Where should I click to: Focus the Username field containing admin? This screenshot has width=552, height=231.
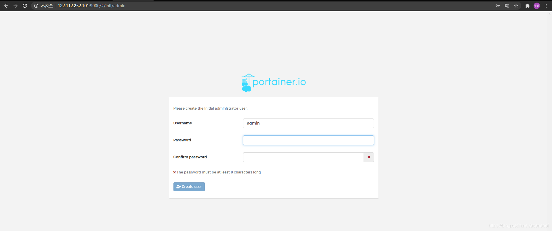pyautogui.click(x=308, y=123)
